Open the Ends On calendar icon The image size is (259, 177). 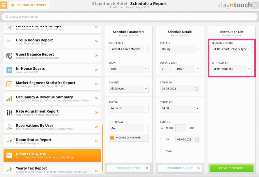[x=197, y=140]
